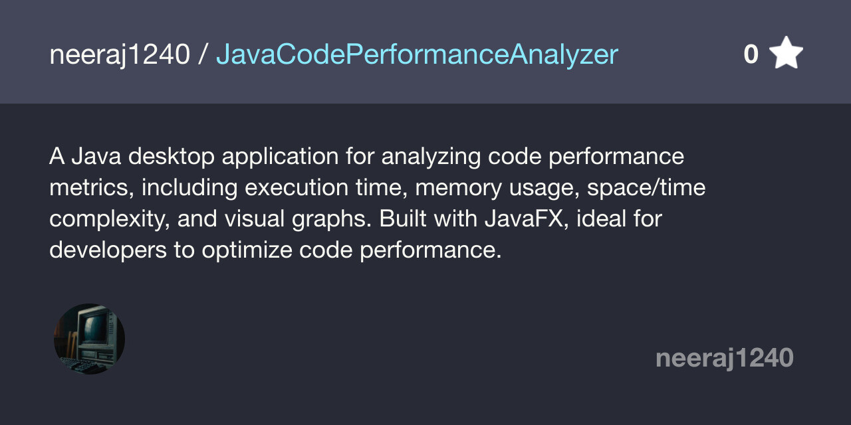Open the retro computer avatar image

coord(89,339)
